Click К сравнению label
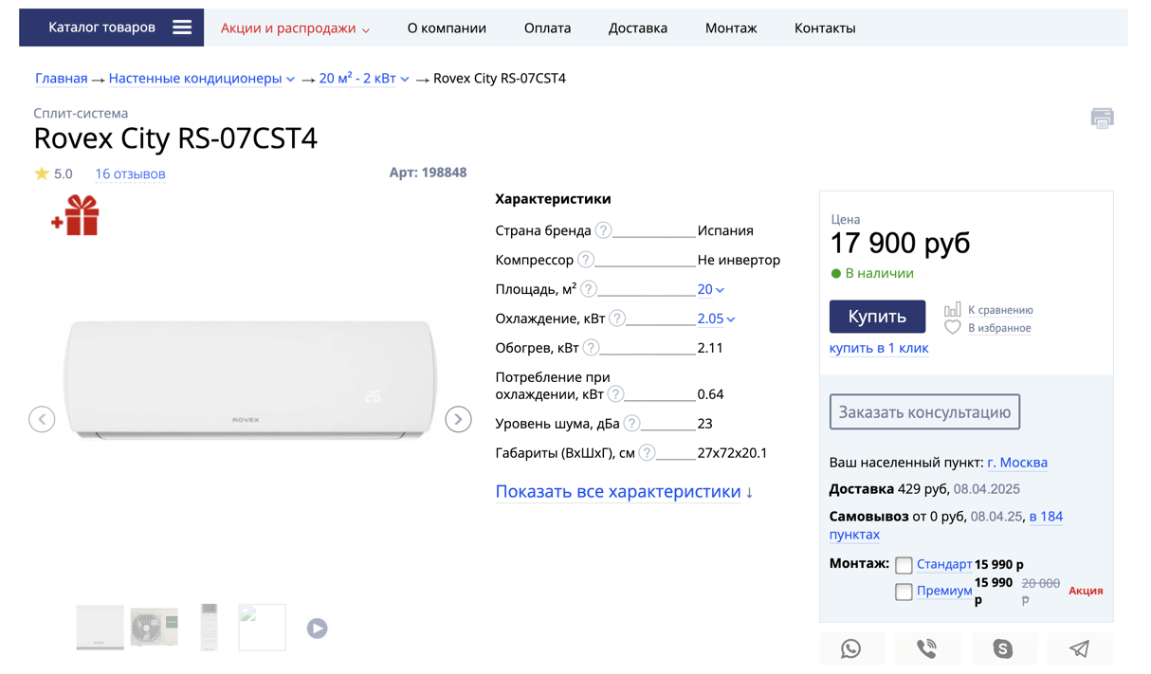 click(x=1000, y=310)
